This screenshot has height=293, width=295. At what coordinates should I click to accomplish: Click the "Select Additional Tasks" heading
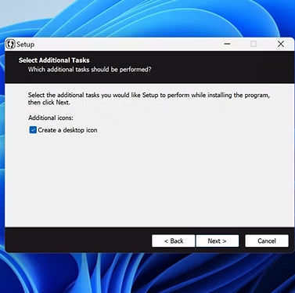point(54,60)
